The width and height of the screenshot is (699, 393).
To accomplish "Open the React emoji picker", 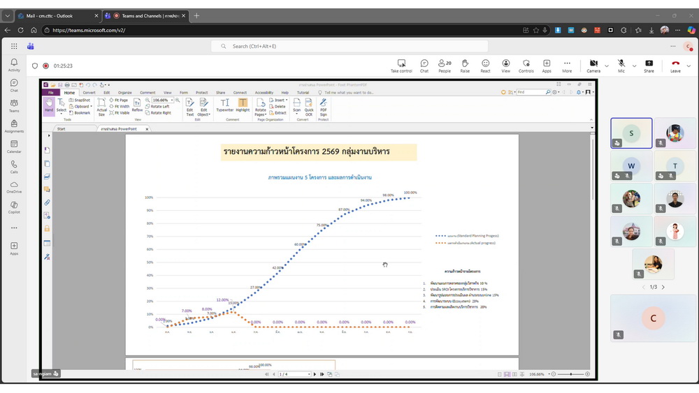I will pos(485,66).
